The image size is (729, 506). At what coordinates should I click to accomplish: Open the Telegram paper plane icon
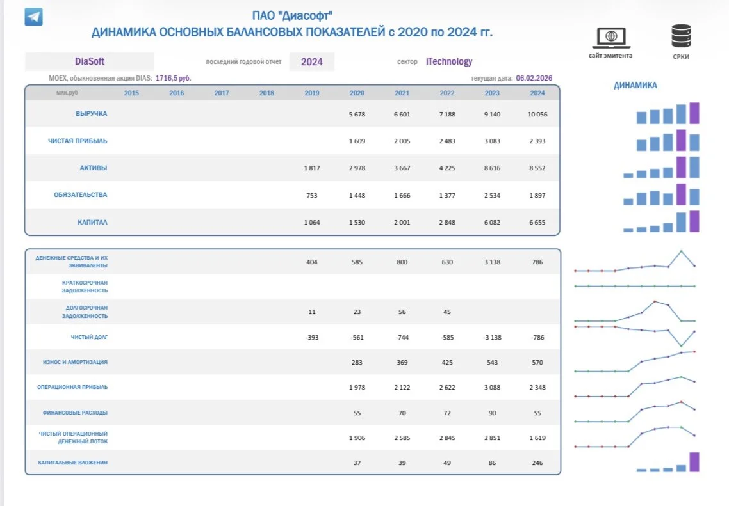(33, 17)
